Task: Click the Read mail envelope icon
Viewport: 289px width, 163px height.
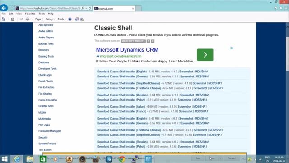Action: tap(22, 19)
